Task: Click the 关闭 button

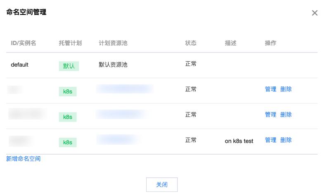Action: [162, 184]
